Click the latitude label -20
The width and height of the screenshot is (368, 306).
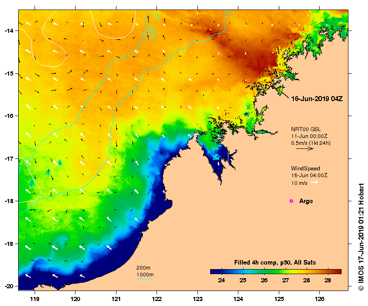pos(9,286)
